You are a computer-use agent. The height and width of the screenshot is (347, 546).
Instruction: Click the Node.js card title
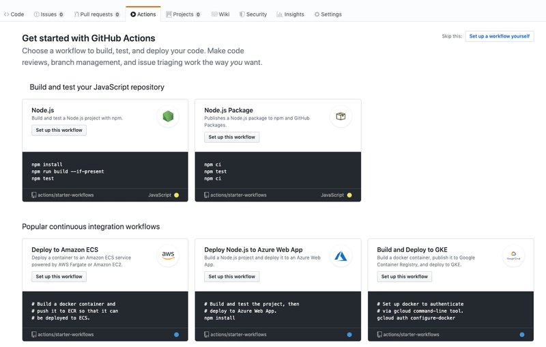pyautogui.click(x=43, y=110)
